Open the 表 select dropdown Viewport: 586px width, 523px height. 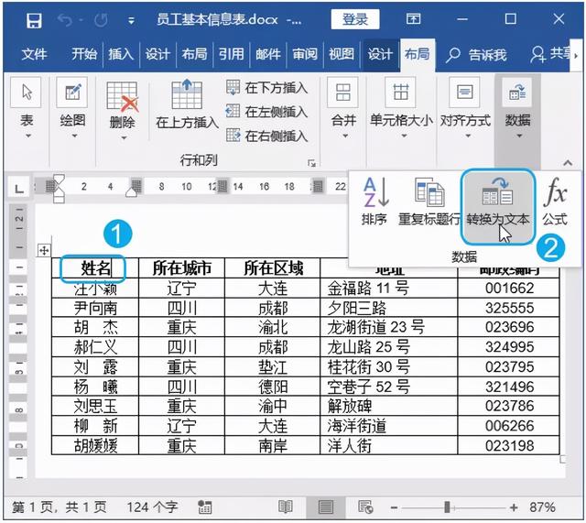pyautogui.click(x=27, y=108)
